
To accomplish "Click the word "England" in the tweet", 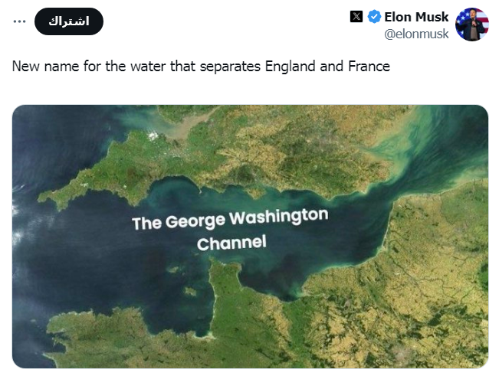I will click(x=291, y=67).
